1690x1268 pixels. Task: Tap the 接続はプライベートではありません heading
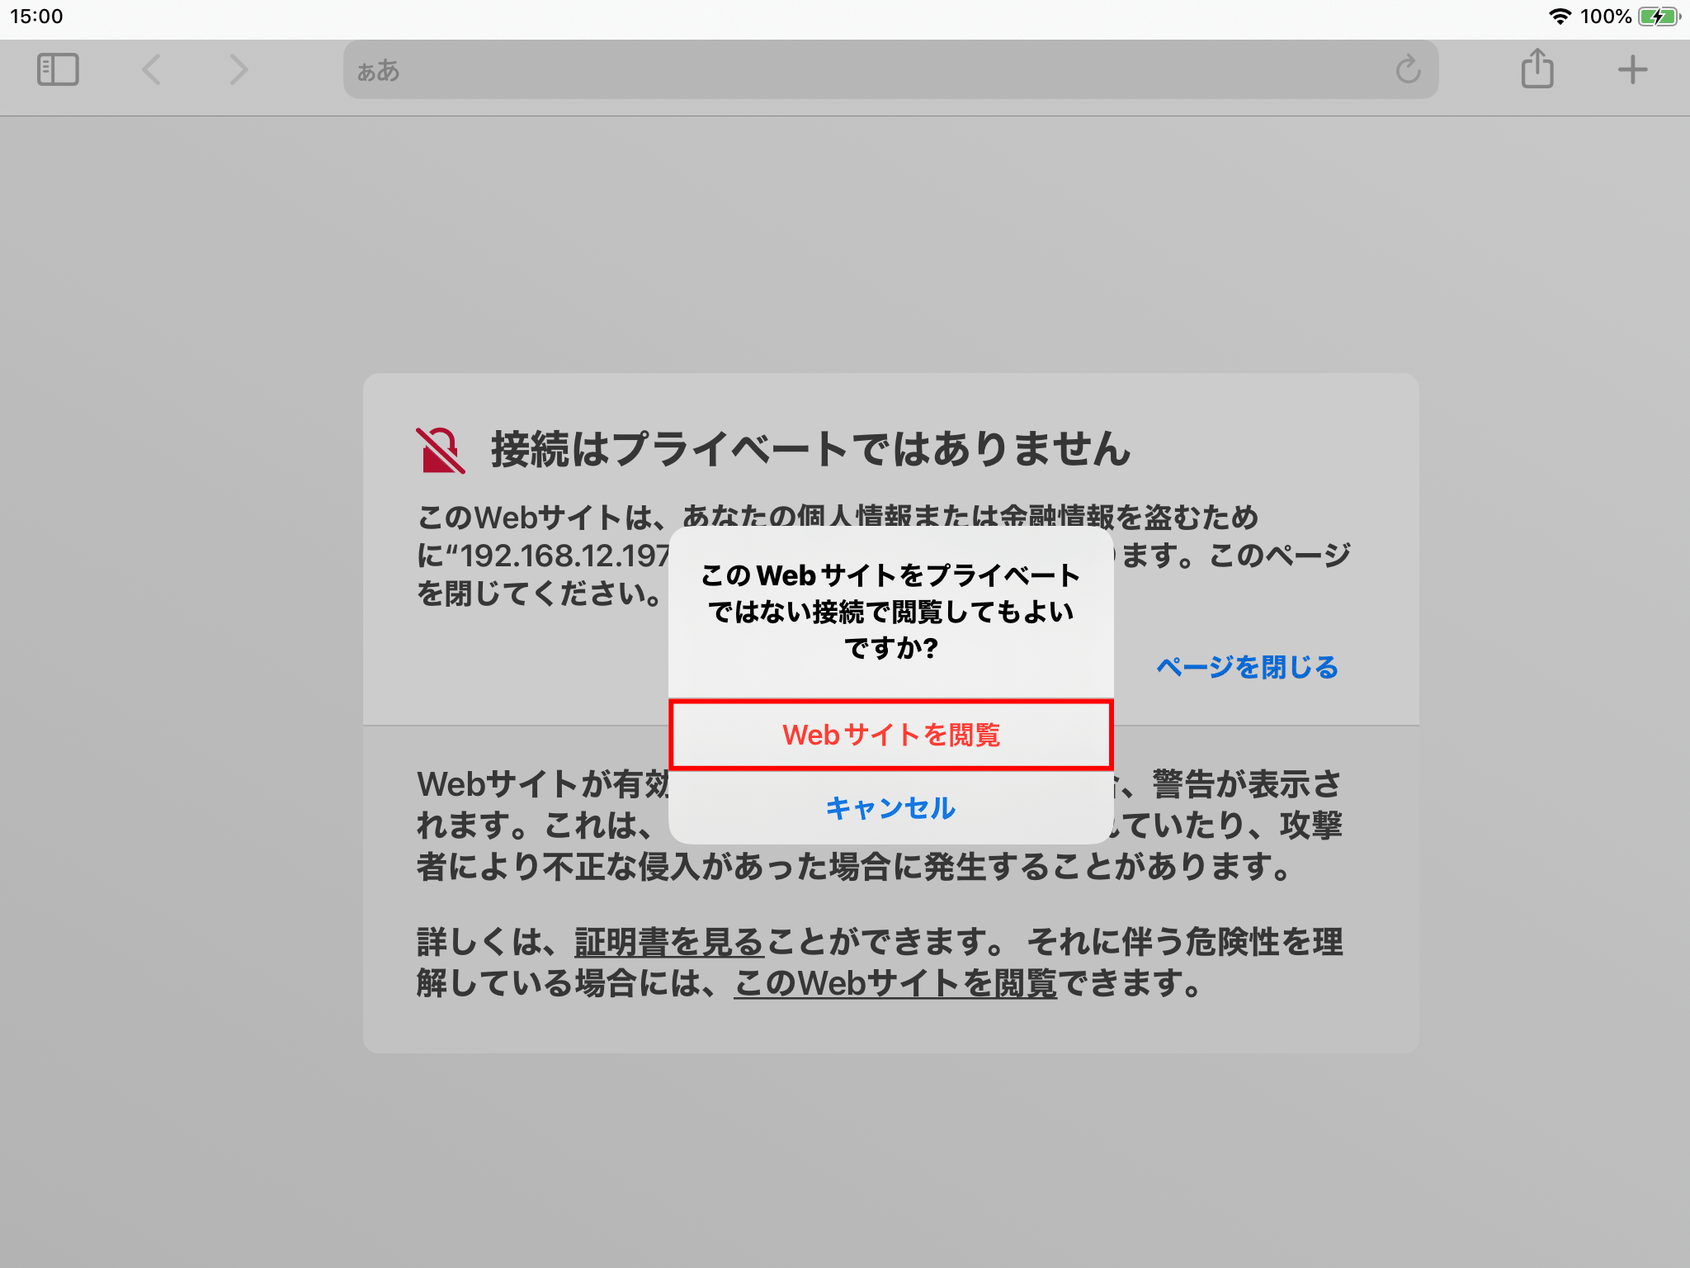pos(810,450)
